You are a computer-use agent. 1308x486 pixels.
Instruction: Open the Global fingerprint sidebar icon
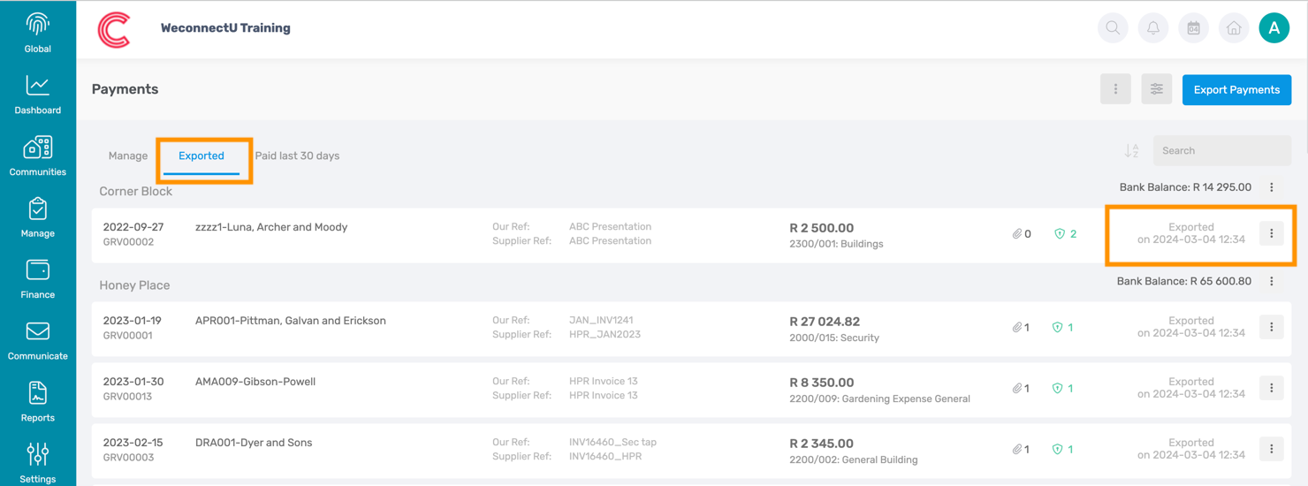pos(37,24)
